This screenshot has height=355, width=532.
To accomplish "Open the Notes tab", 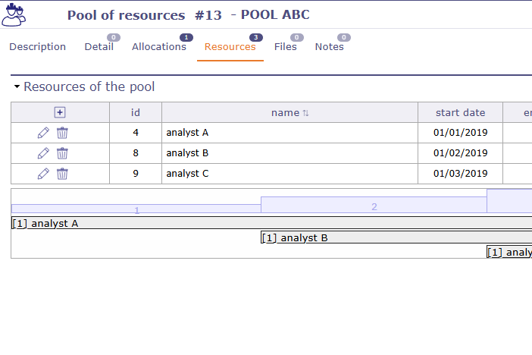I will point(329,47).
